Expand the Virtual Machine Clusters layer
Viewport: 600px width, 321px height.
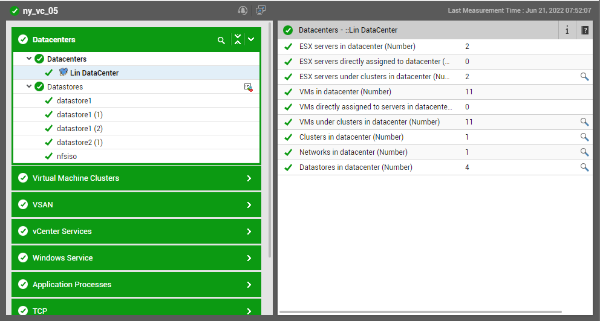(x=249, y=178)
